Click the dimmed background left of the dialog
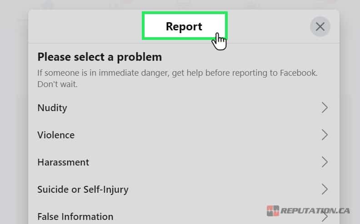 [14, 115]
